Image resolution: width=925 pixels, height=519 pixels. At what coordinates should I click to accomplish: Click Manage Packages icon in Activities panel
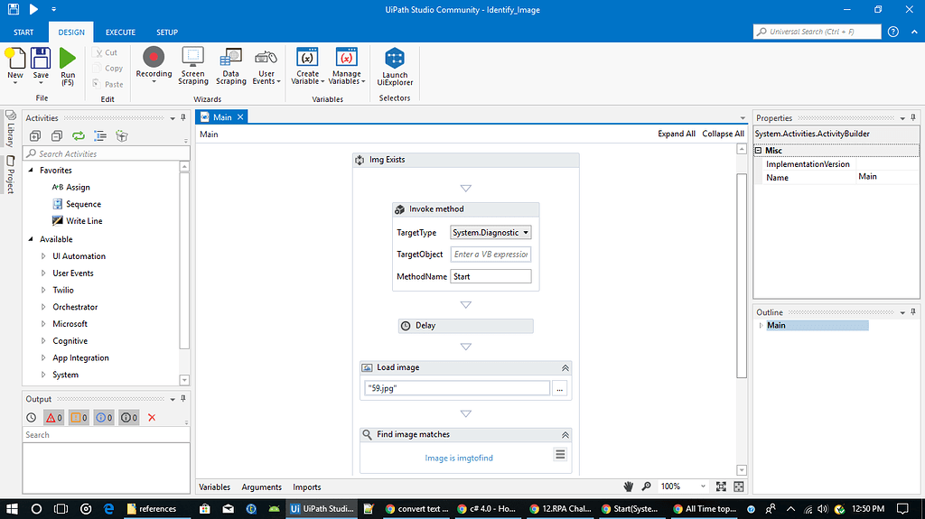click(122, 136)
